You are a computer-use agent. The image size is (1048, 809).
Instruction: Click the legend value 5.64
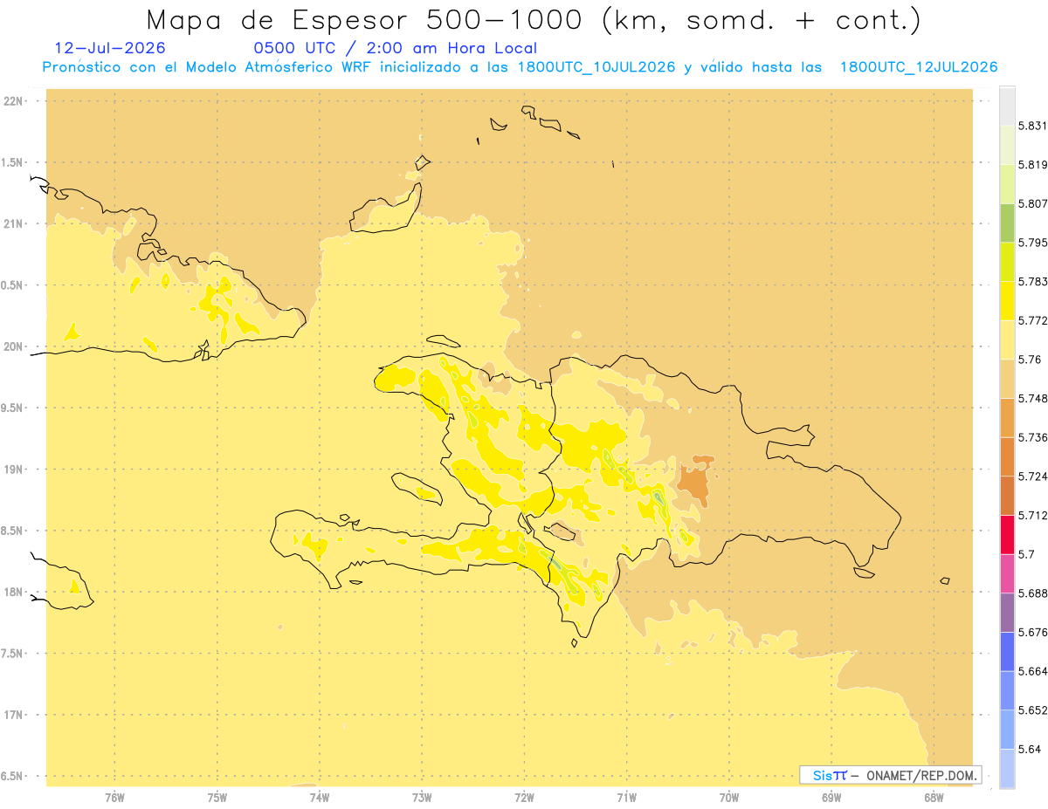(1030, 749)
